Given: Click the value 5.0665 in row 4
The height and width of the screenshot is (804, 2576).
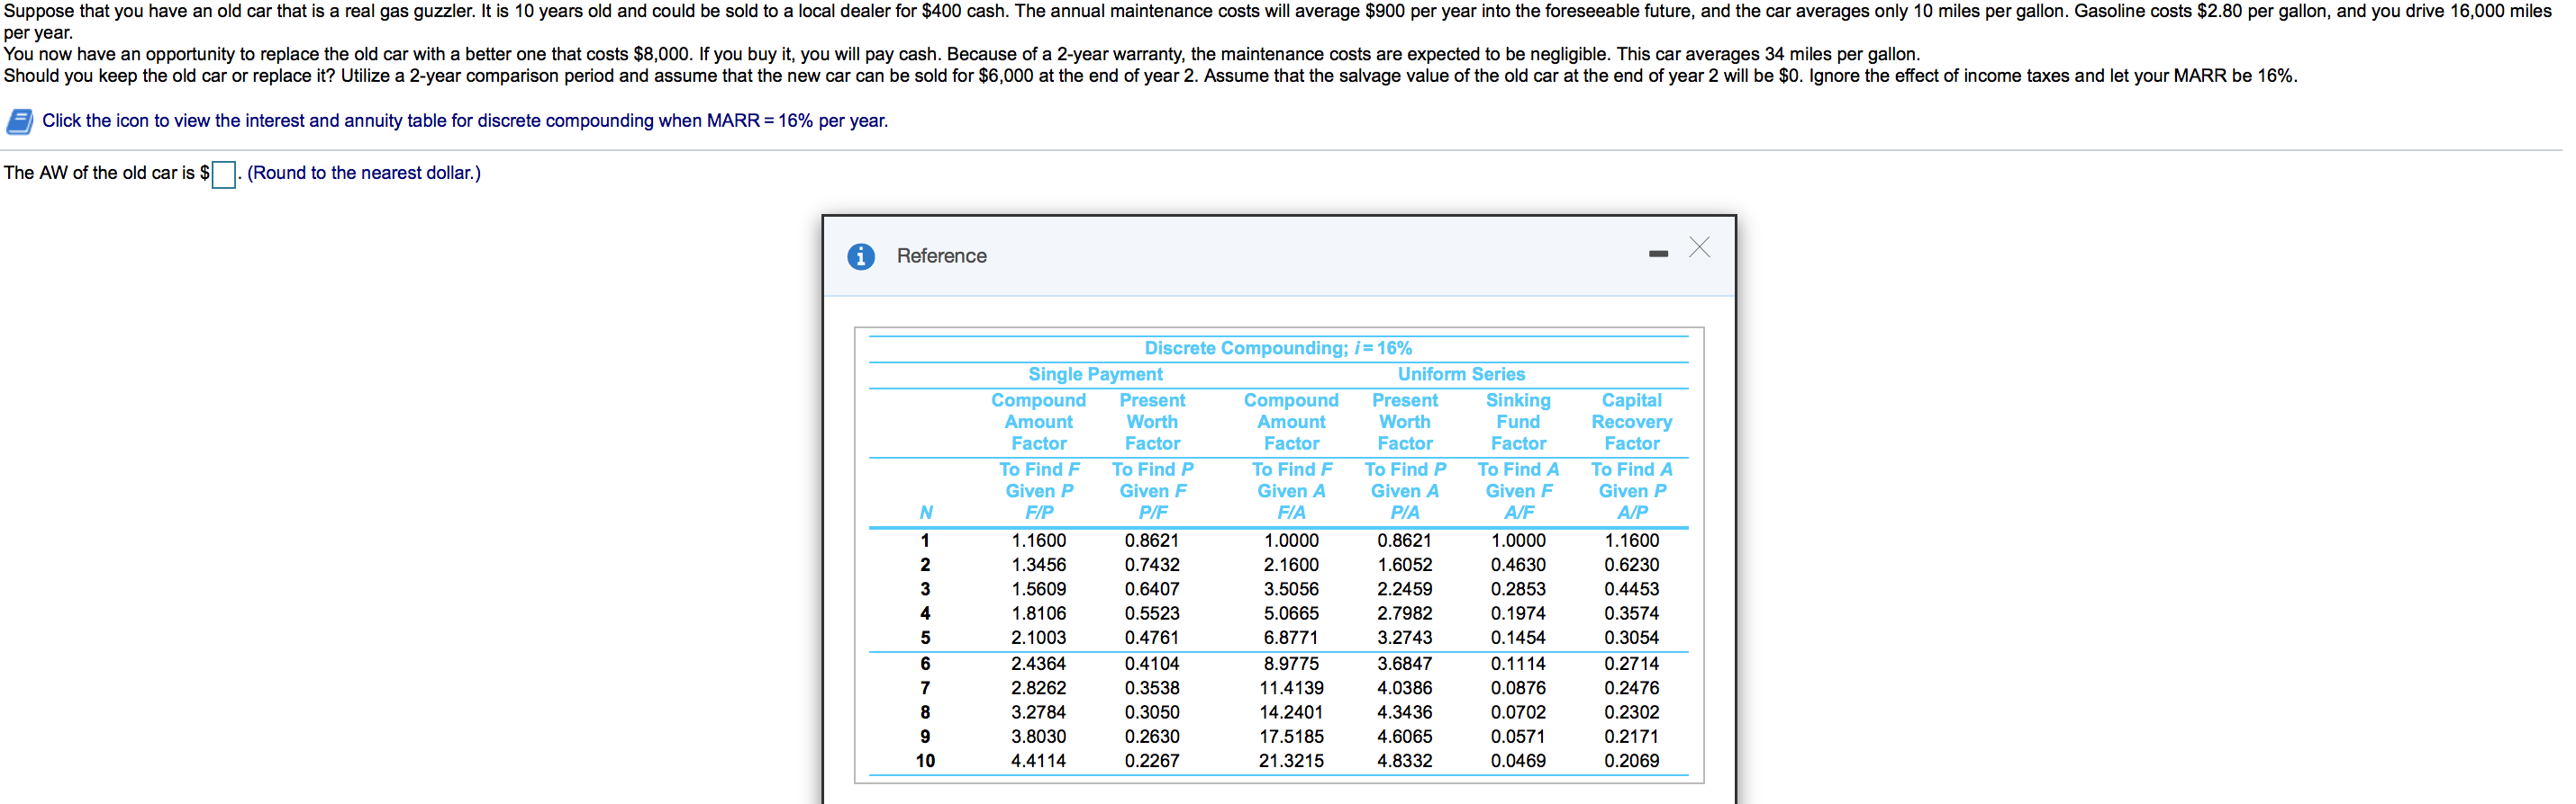Looking at the screenshot, I should (x=1291, y=613).
